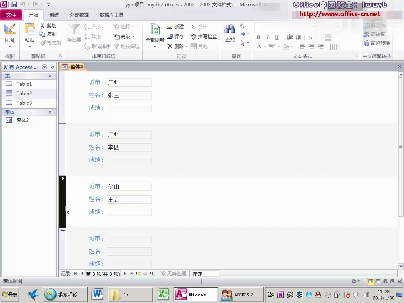Switch to External Data (外部数据) tab
Screen dimensions: 404x303
pos(79,15)
